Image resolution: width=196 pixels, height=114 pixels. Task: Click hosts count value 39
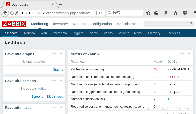click(x=156, y=77)
